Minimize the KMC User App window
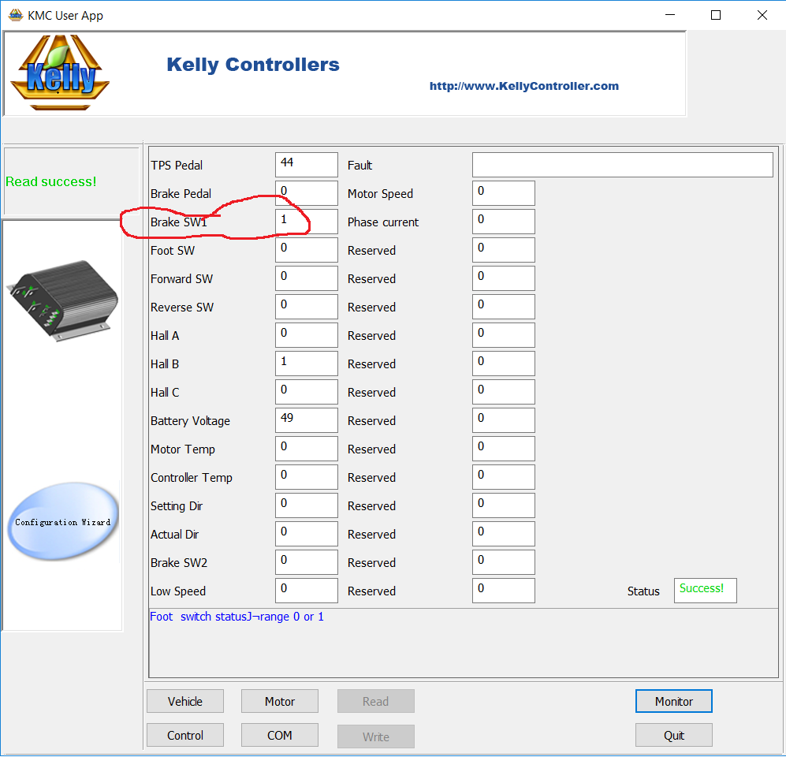786x757 pixels. tap(669, 15)
